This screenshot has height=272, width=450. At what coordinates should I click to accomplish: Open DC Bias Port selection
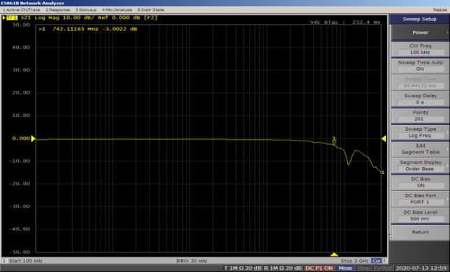[x=420, y=199]
